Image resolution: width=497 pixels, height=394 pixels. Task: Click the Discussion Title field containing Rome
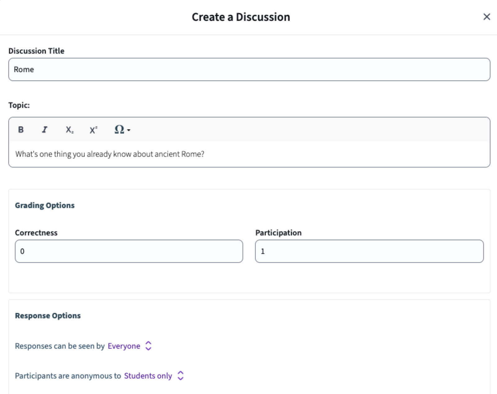click(249, 69)
